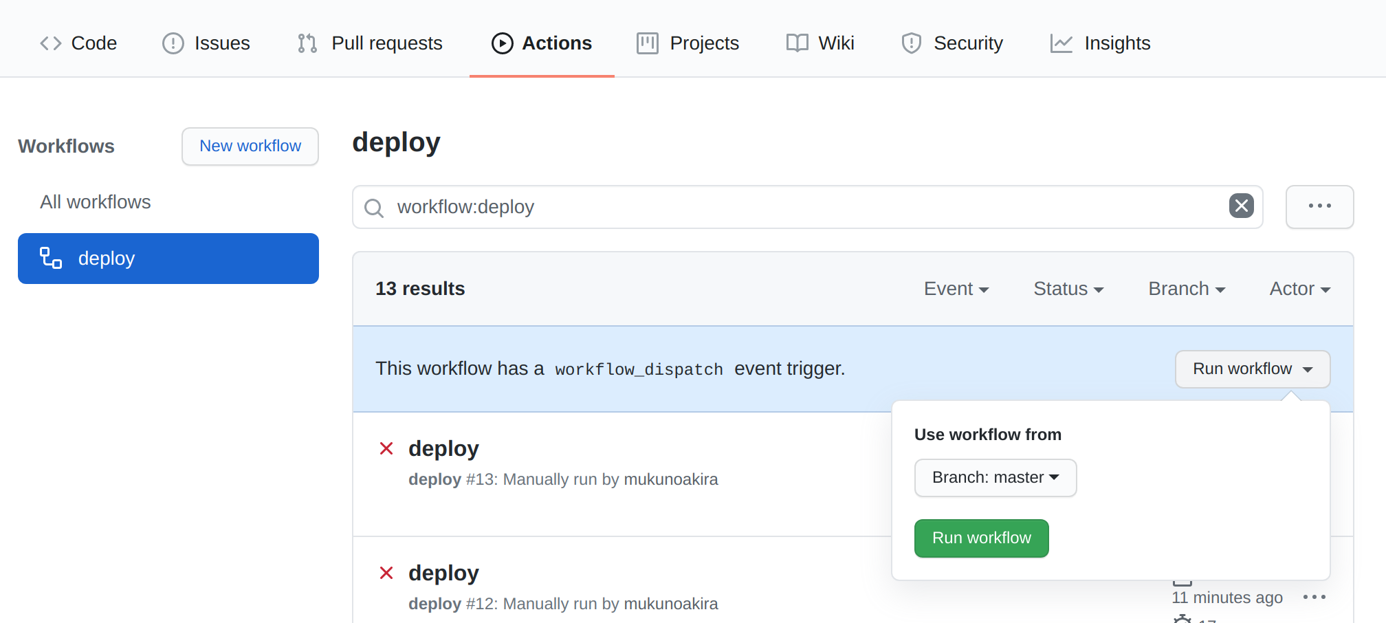This screenshot has height=623, width=1386.
Task: Select the Actions tab
Action: tap(542, 43)
